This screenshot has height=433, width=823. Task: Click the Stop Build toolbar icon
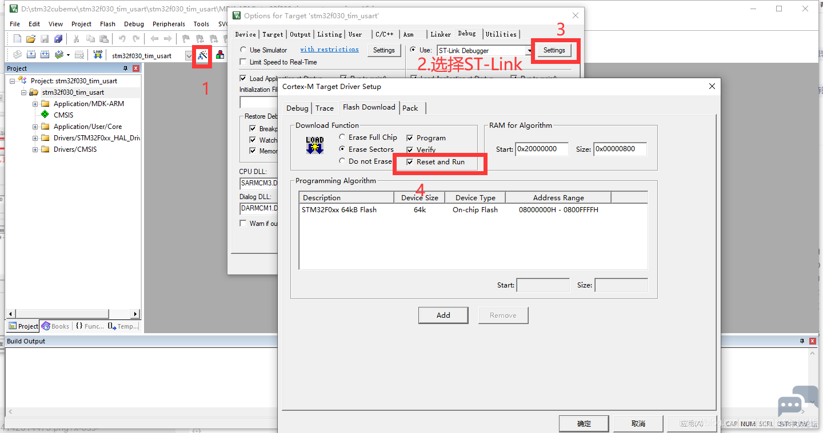point(80,55)
